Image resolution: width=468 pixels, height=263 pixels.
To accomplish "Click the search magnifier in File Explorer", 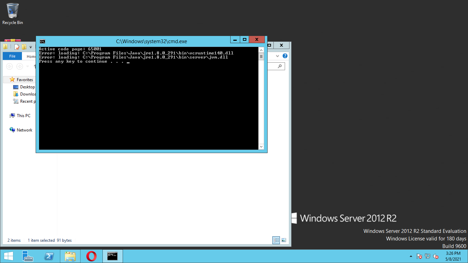I will [280, 66].
